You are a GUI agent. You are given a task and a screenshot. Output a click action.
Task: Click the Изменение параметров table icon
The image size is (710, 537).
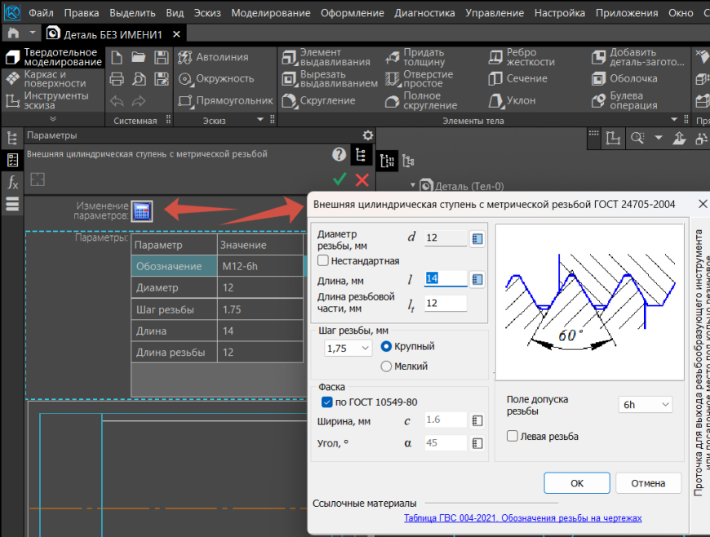pyautogui.click(x=141, y=211)
